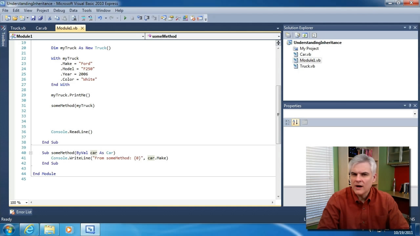Open the Module1 class name combo box

point(77,36)
